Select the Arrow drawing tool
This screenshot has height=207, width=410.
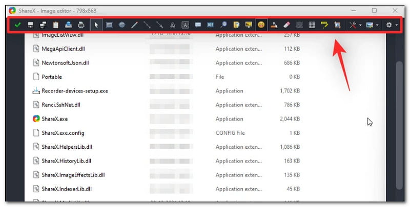(x=160, y=25)
